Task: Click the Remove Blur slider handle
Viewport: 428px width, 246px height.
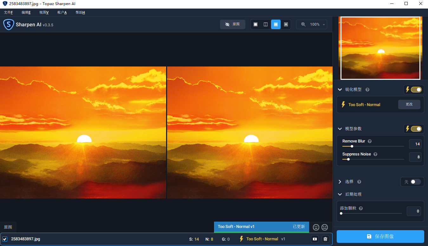Action: [x=352, y=146]
